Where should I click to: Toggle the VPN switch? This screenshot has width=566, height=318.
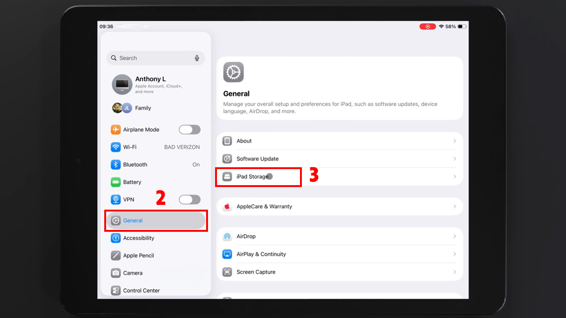190,200
